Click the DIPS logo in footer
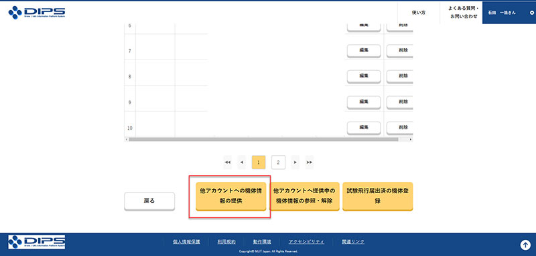The width and height of the screenshot is (536, 256). (x=37, y=242)
